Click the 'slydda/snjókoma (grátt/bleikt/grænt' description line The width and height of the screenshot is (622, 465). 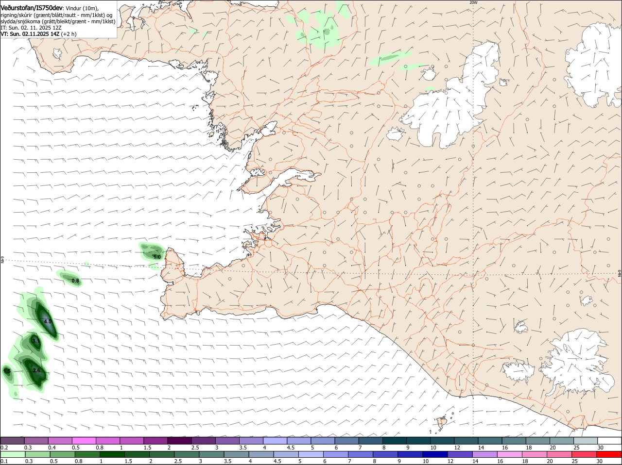point(58,21)
